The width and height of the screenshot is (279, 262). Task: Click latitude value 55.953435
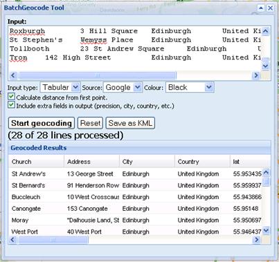click(247, 174)
